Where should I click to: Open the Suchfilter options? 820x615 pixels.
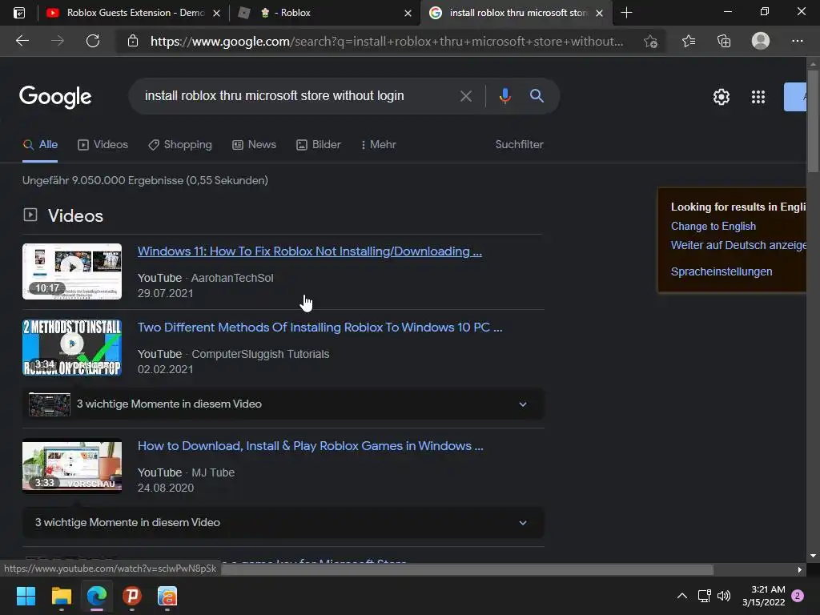(519, 145)
